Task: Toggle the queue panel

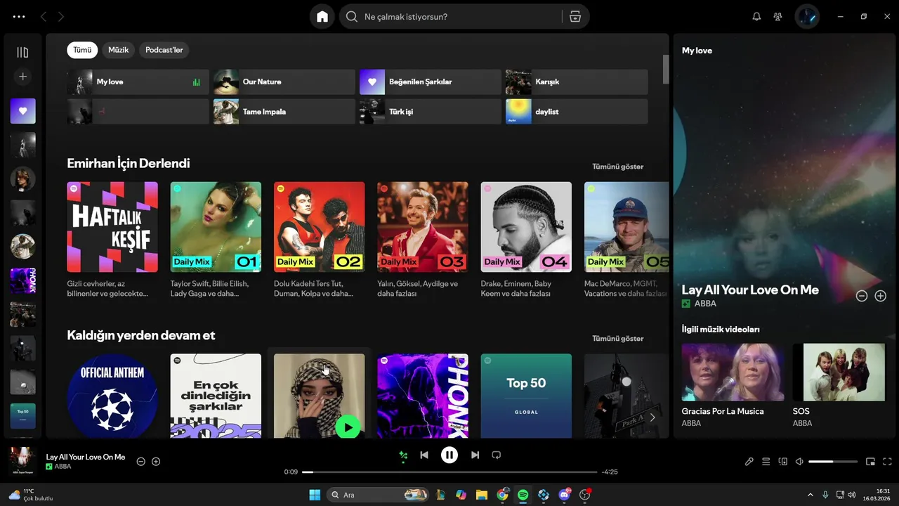Action: click(766, 462)
